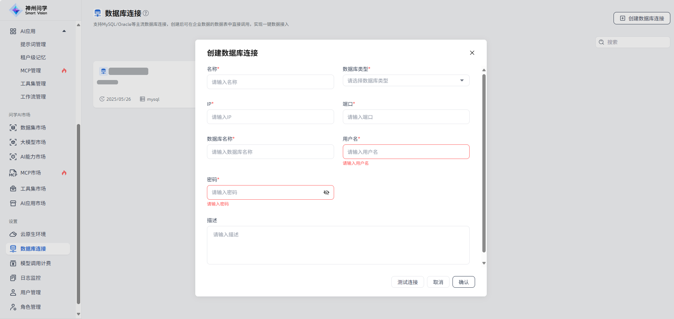Image resolution: width=674 pixels, height=319 pixels.
Task: Click the 云原生环境 cloud icon
Action: (13, 234)
